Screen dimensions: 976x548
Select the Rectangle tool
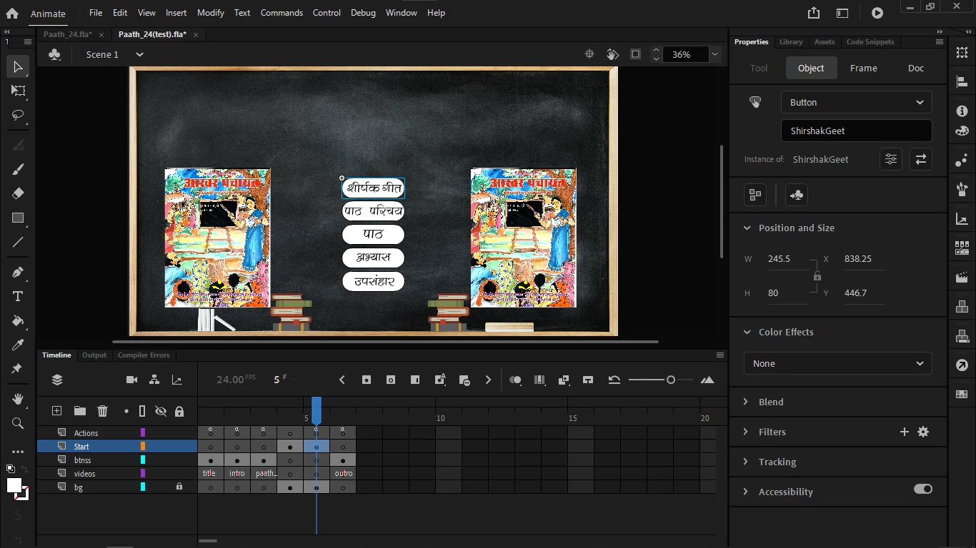pyautogui.click(x=18, y=218)
